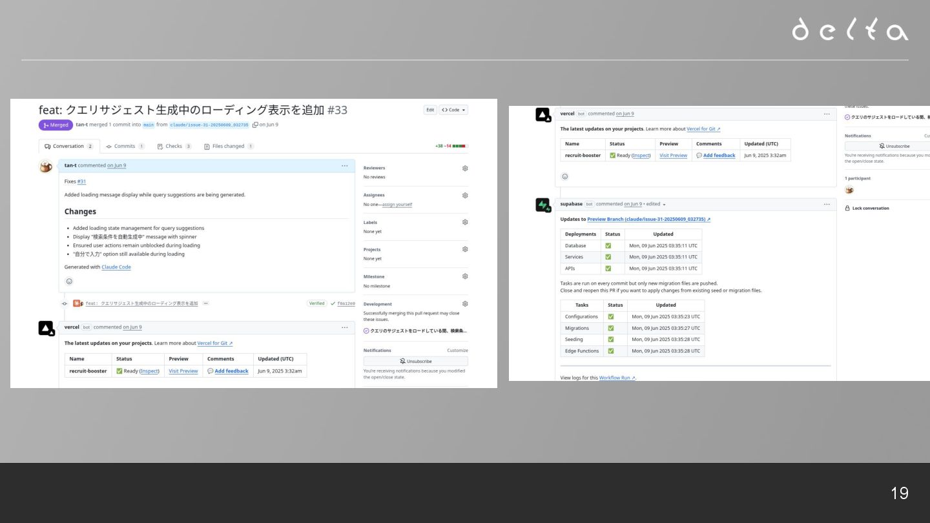Switch to the Conversation tab
Viewport: 930px width, 523px height.
(x=69, y=146)
